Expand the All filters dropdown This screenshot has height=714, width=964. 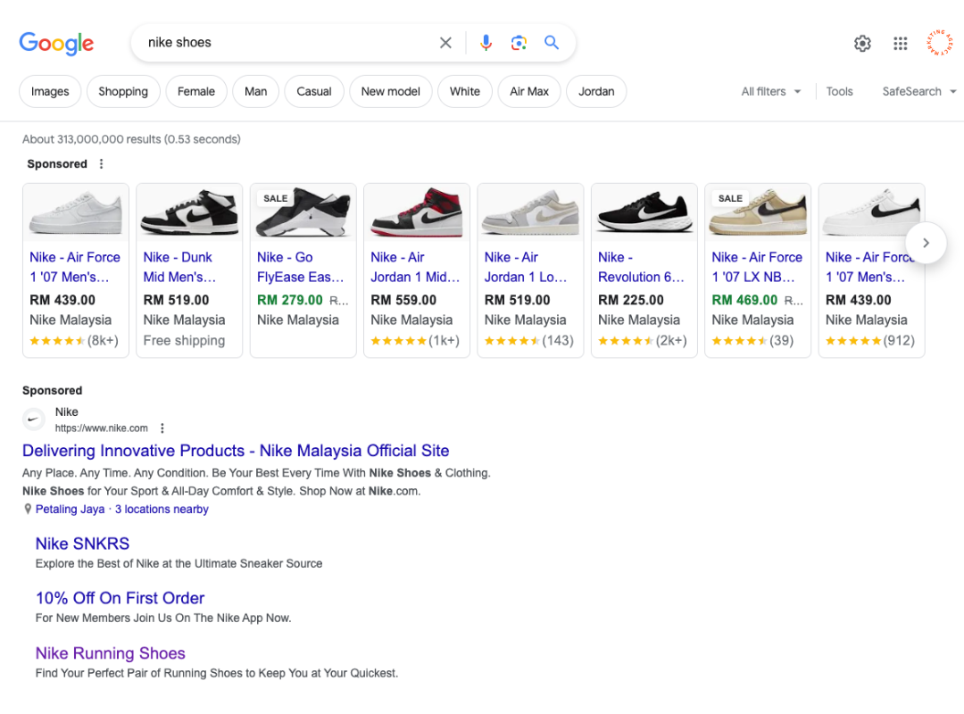[x=771, y=92]
